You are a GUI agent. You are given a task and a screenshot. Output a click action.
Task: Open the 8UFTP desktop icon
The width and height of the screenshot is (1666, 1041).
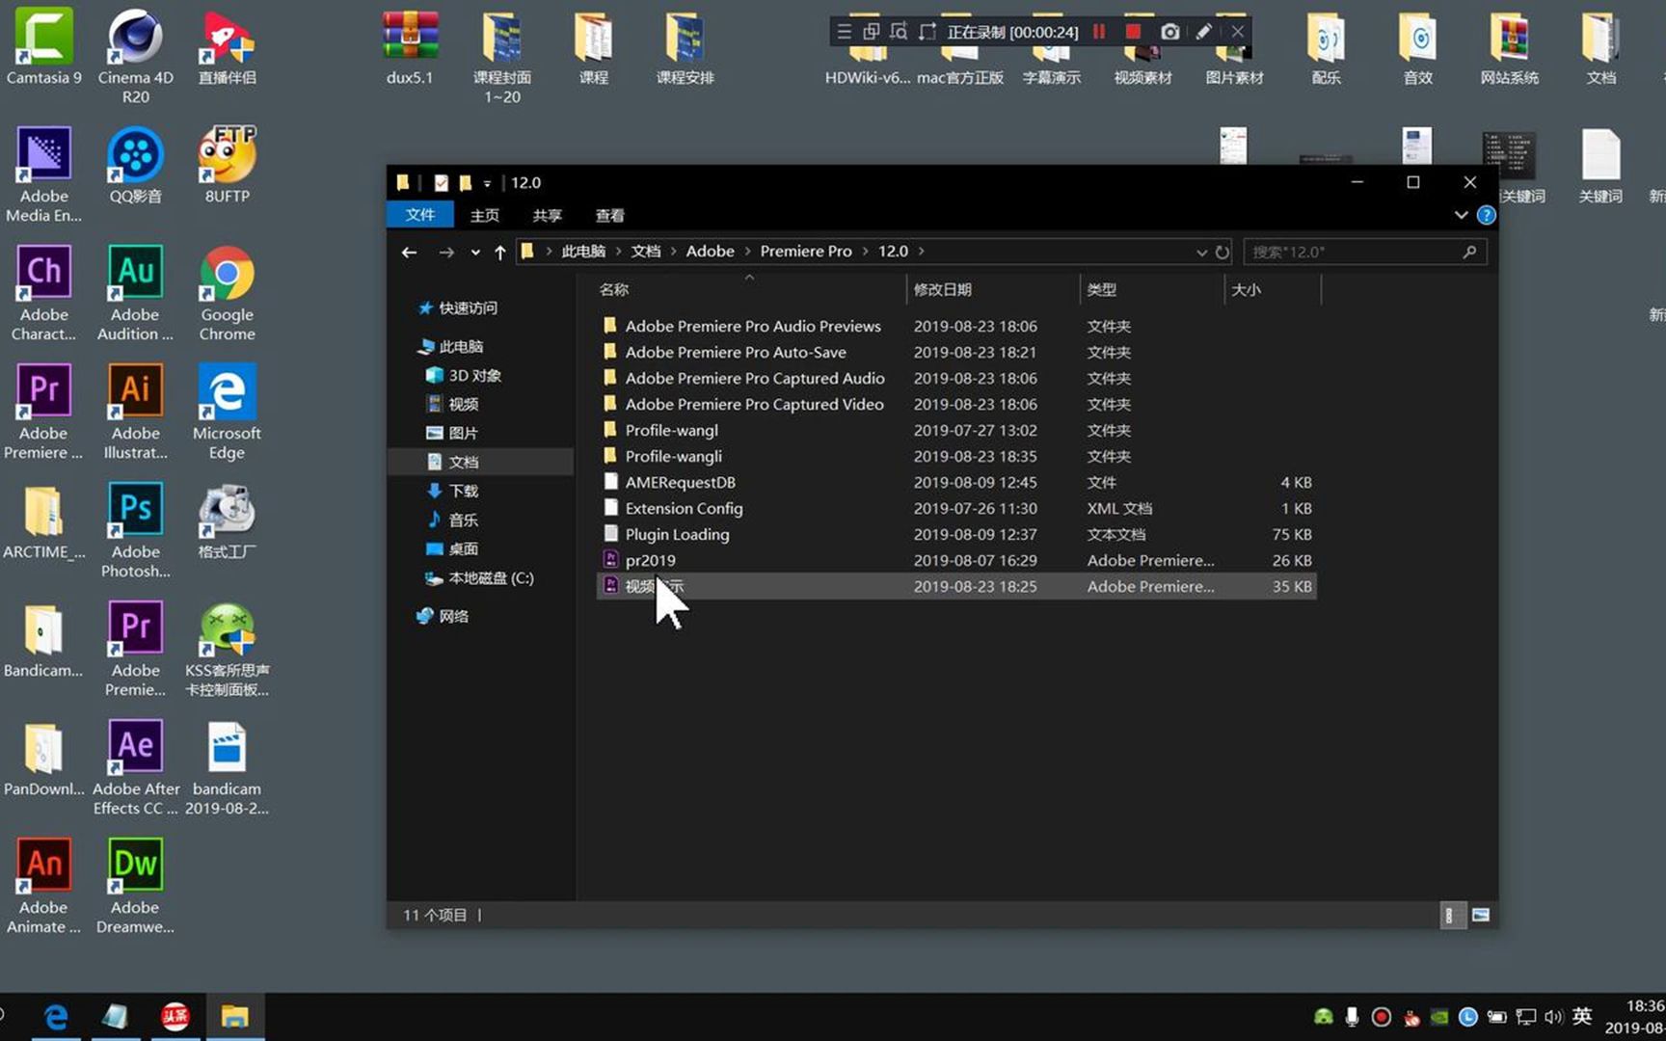[227, 165]
